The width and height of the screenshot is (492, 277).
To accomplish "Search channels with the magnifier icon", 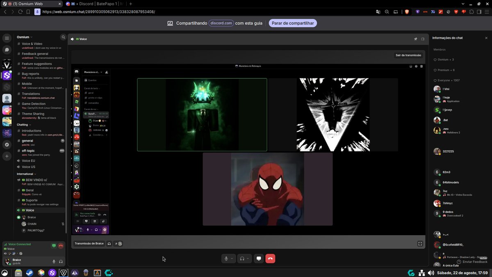I will point(63,37).
